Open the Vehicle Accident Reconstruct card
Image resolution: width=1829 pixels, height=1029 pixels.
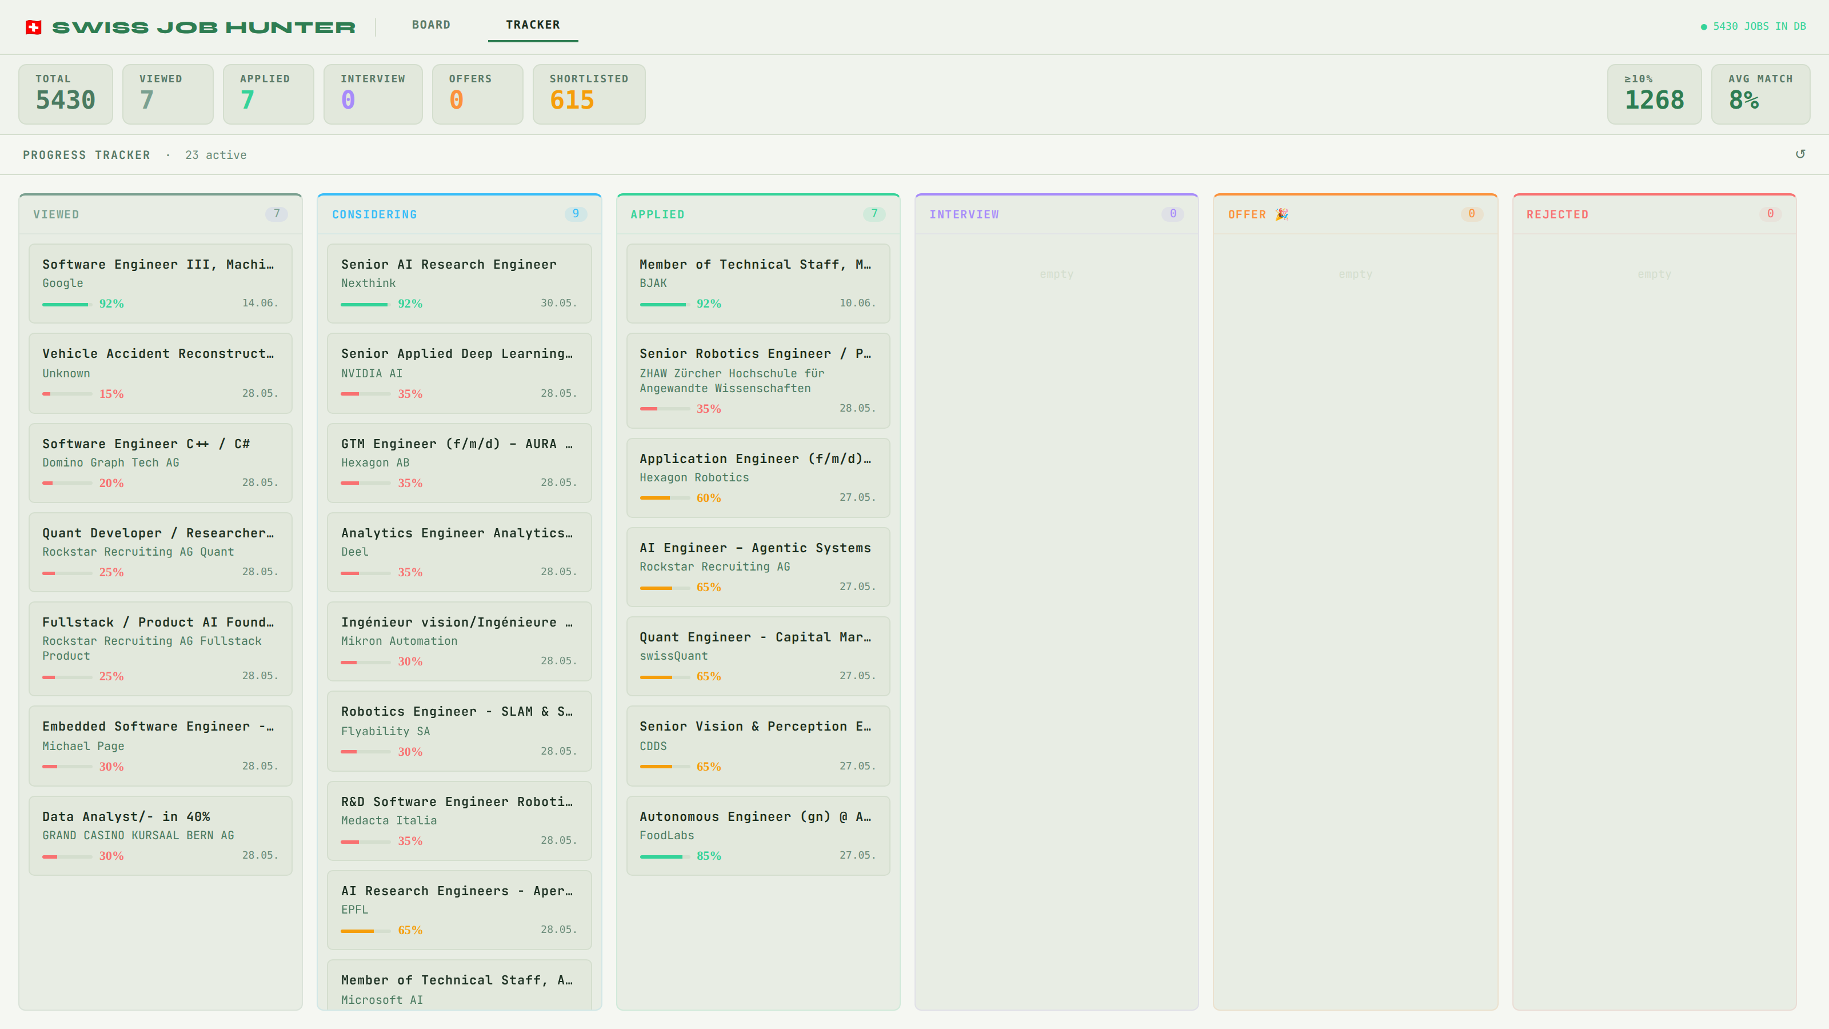[161, 373]
